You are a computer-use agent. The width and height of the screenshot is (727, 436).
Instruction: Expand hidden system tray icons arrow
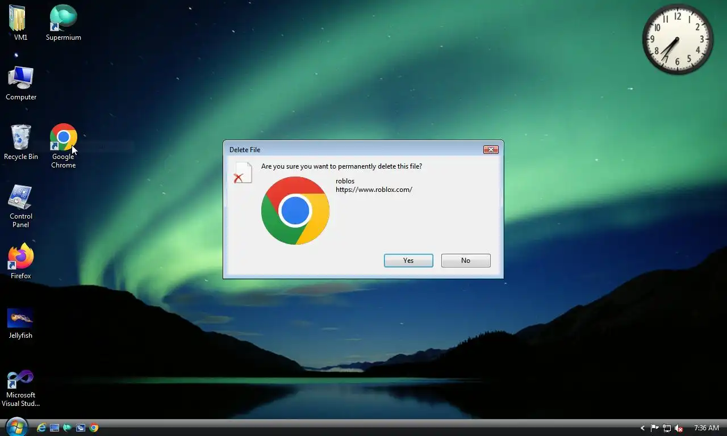coord(643,428)
